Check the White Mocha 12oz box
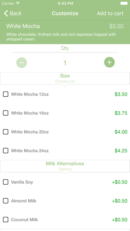This screenshot has width=130, height=231. pyautogui.click(x=6, y=94)
